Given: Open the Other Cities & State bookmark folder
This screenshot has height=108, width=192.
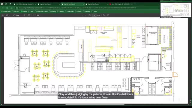Looking at the screenshot, I should [41, 11].
